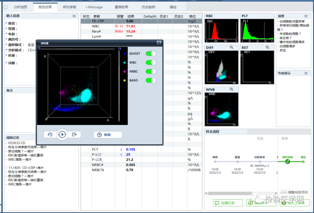Toggle WBC visibility switch in WNB dialog
Screen dimensions: 314x213
pos(151,62)
